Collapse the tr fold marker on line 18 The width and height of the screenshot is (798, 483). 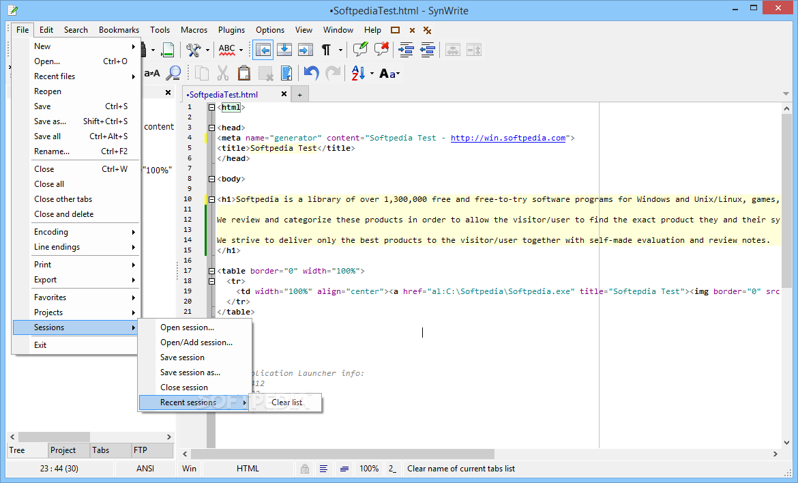211,282
